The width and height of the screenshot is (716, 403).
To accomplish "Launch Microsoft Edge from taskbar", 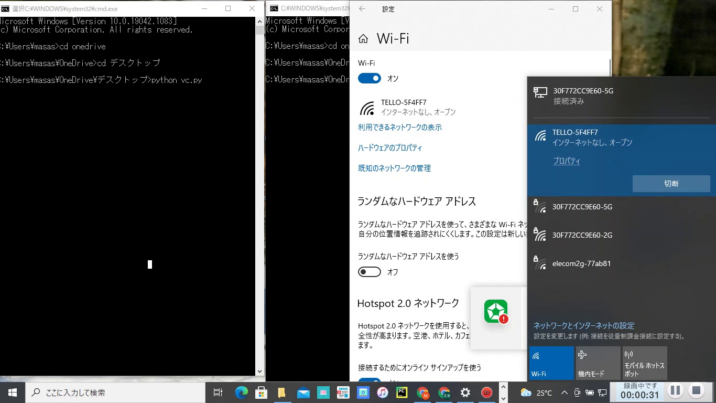I will point(241,393).
